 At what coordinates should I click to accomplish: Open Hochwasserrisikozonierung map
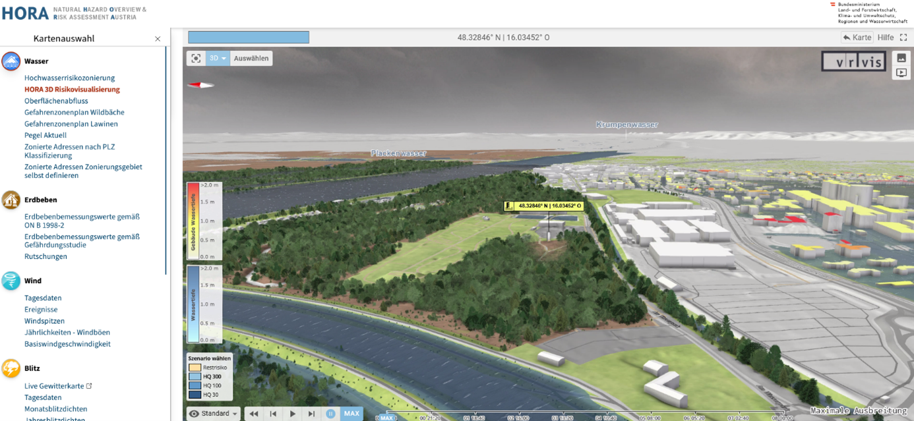click(x=69, y=78)
